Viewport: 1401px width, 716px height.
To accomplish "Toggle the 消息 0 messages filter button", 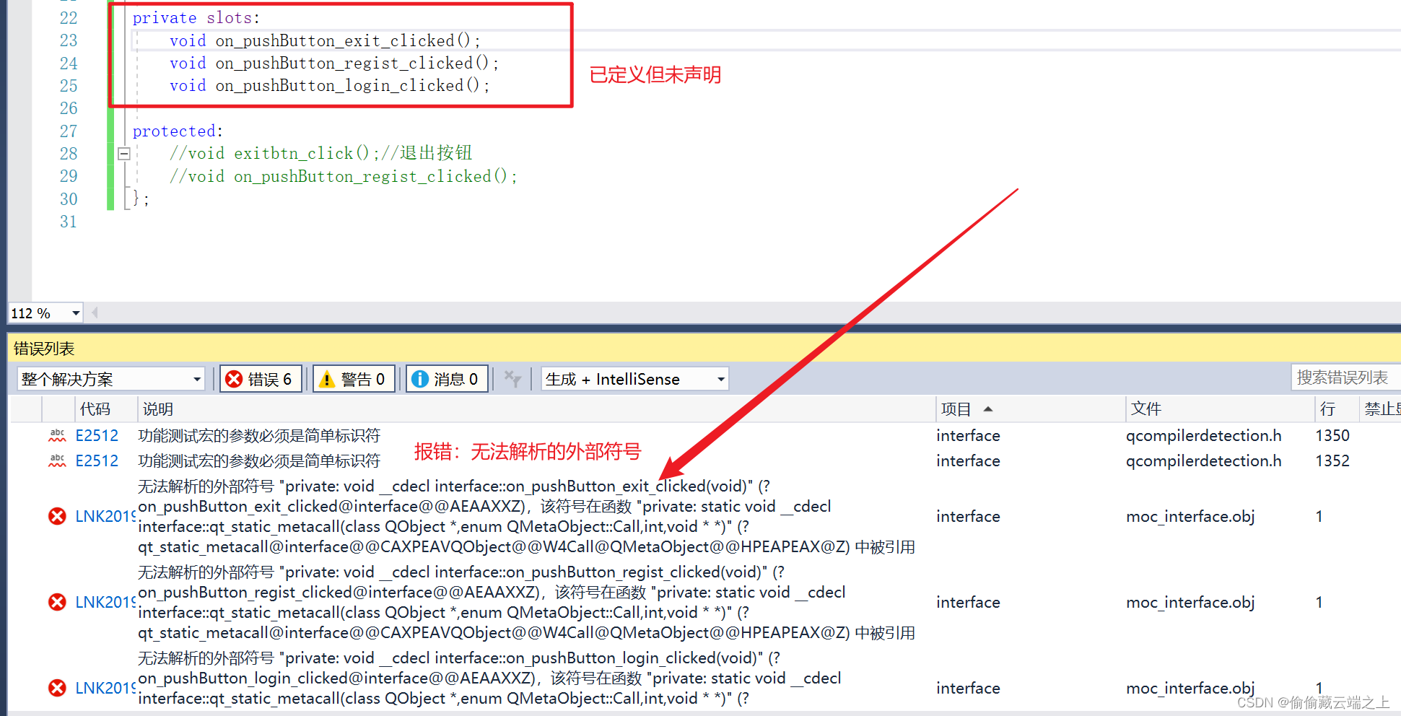I will (446, 378).
